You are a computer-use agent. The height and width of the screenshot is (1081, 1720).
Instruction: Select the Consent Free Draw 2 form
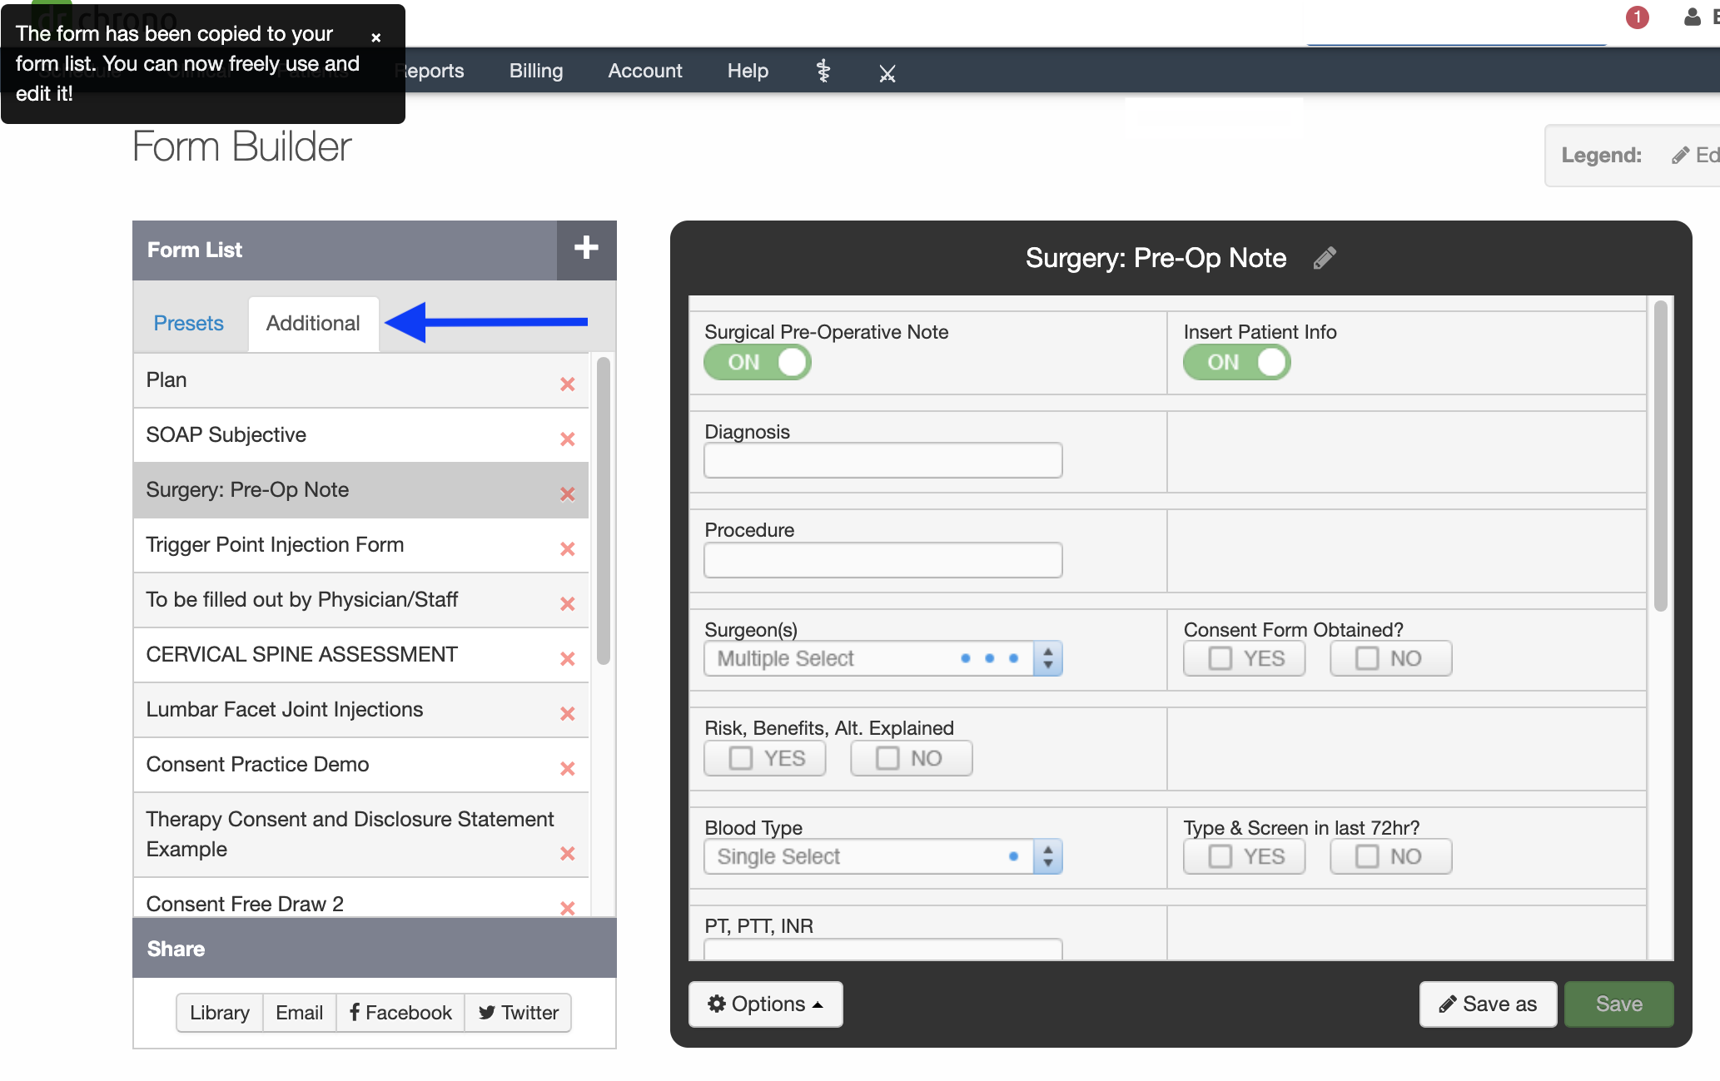click(360, 899)
